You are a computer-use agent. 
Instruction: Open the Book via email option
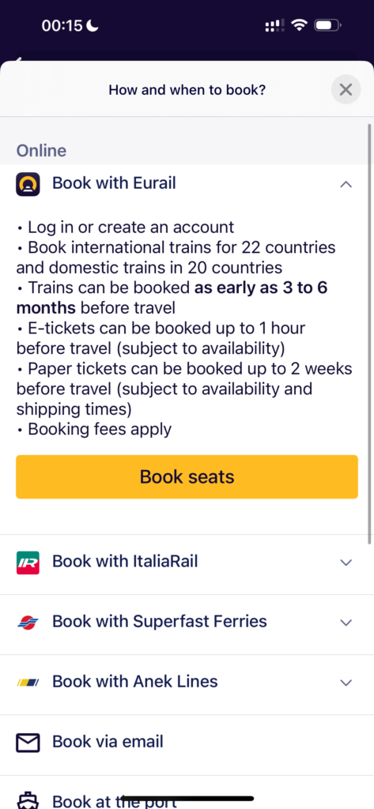187,743
